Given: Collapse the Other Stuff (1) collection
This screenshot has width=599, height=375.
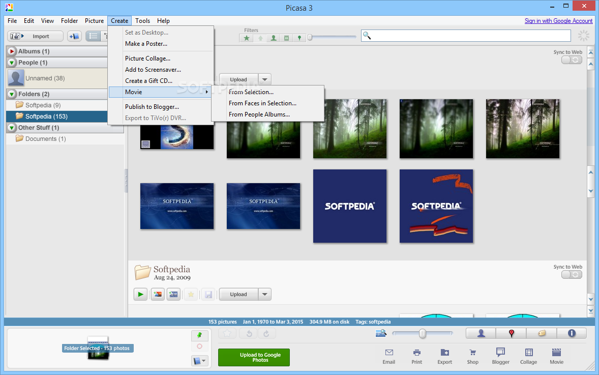Looking at the screenshot, I should (12, 128).
